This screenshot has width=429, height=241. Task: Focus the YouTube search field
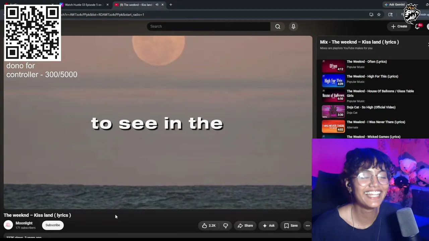pyautogui.click(x=208, y=26)
